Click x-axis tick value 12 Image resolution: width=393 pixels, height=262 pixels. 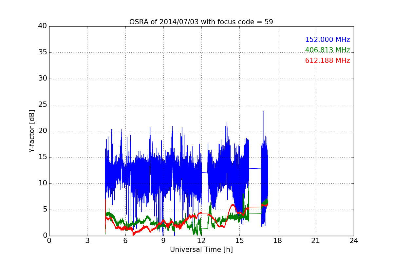click(201, 241)
